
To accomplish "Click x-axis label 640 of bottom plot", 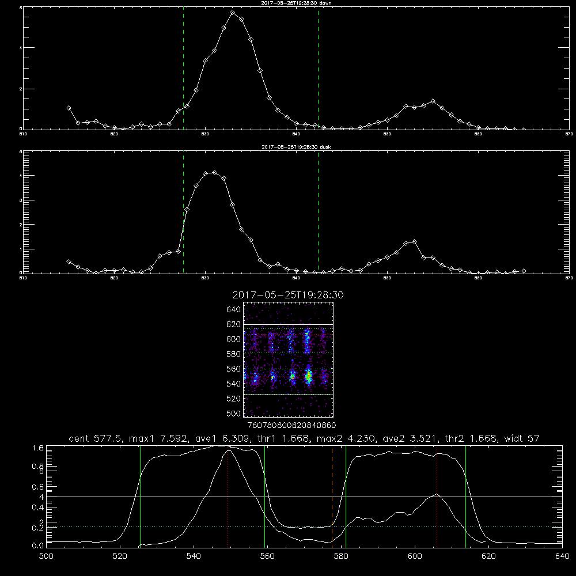I will (562, 556).
